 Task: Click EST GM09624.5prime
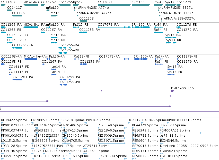coord(173,151)
